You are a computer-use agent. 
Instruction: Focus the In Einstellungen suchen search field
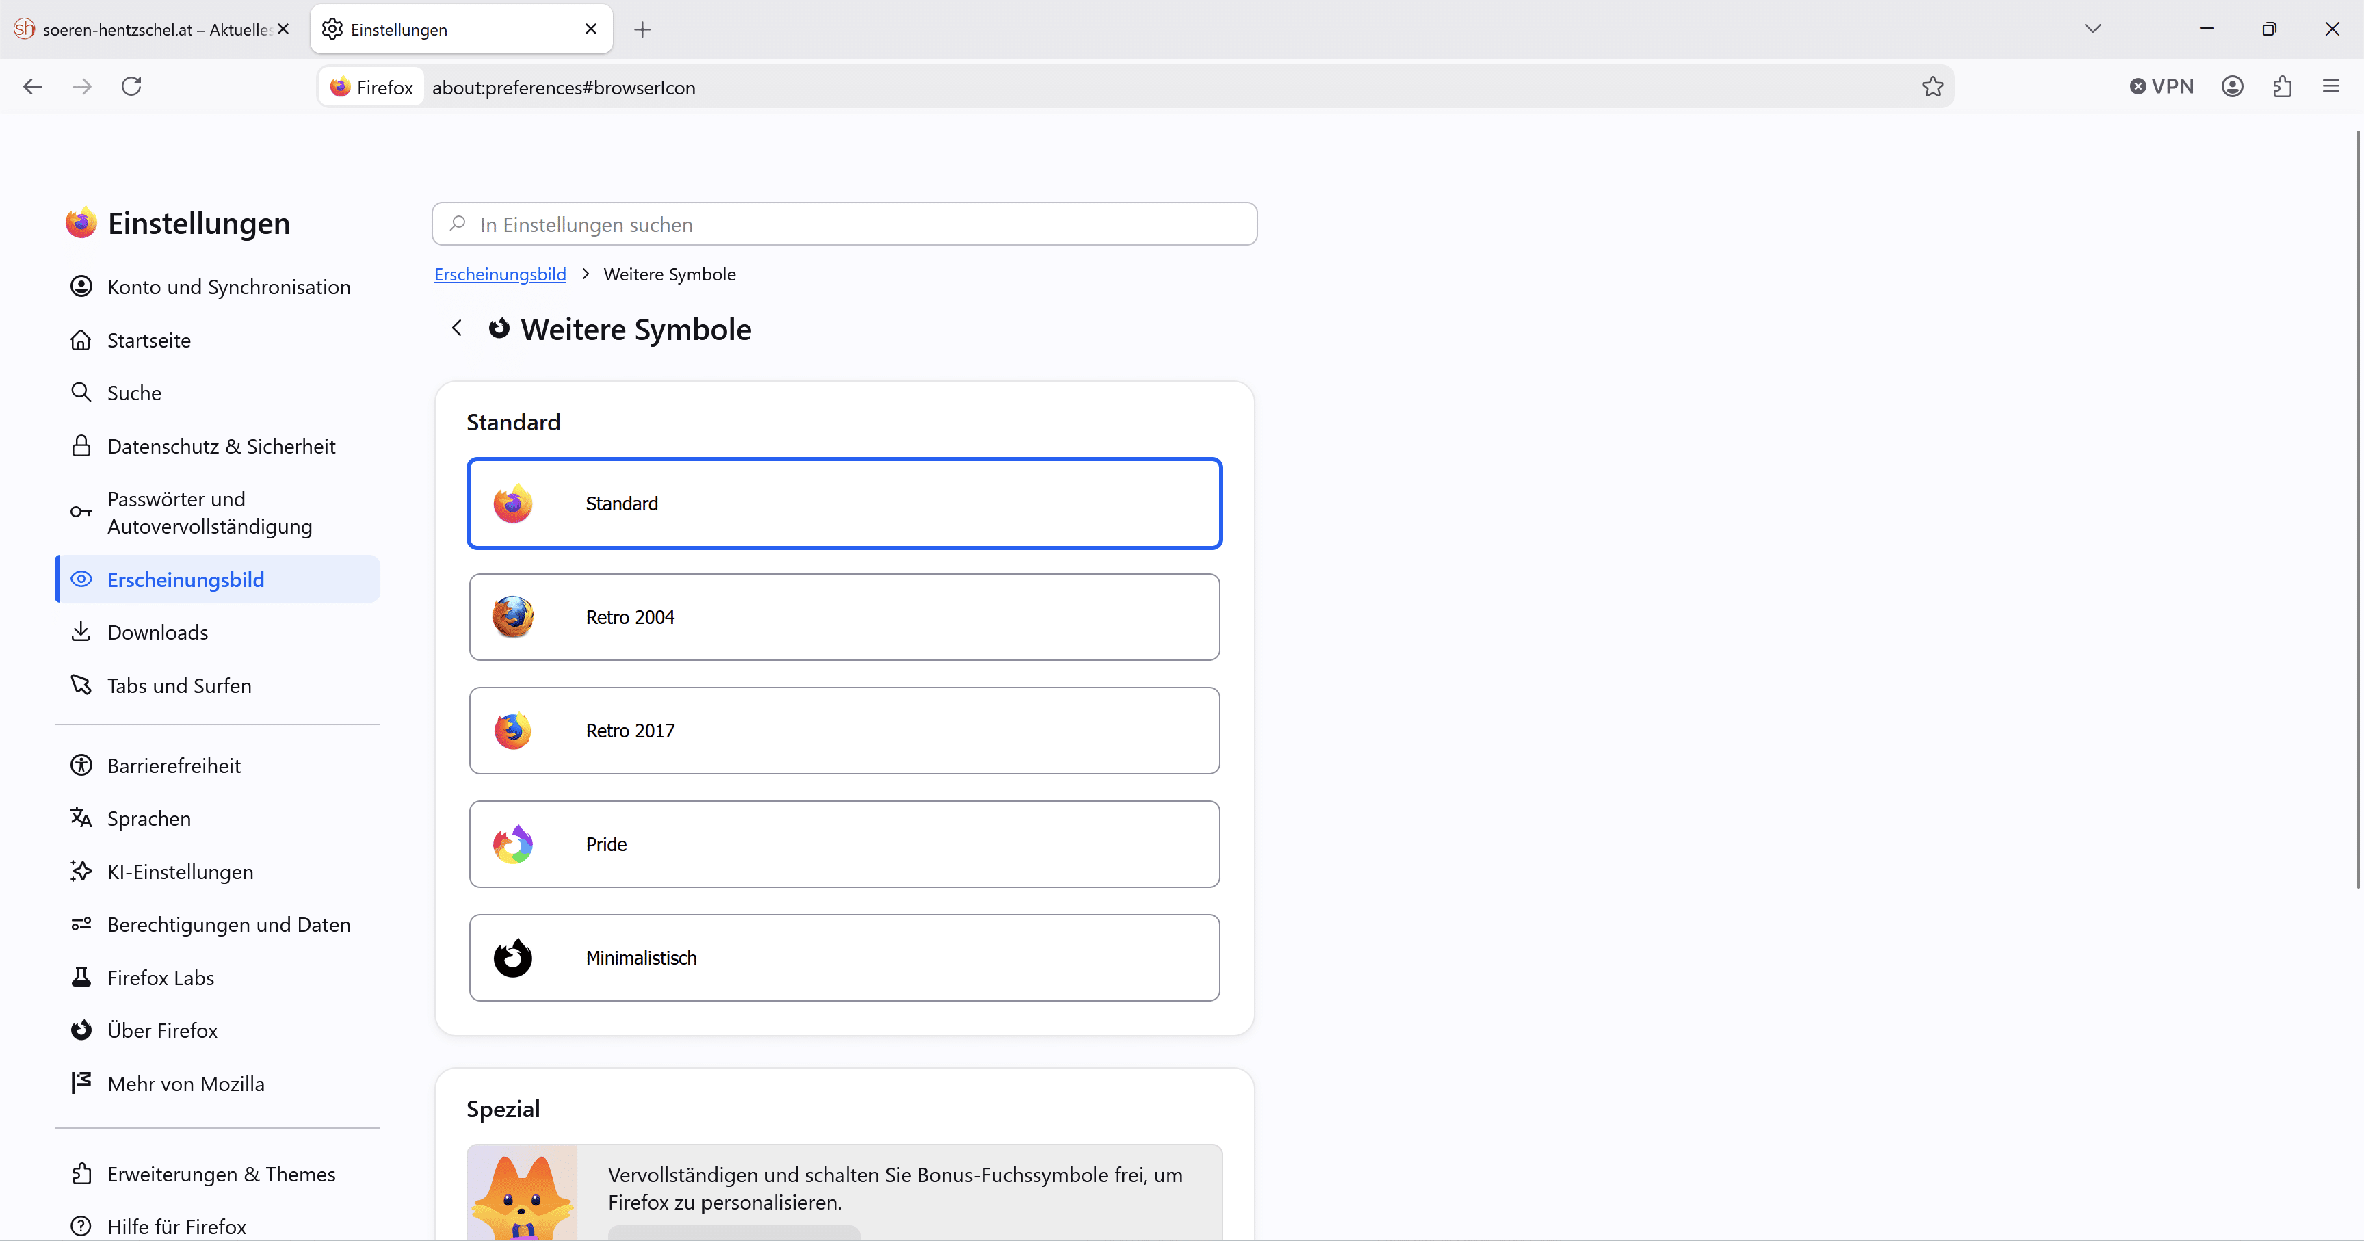pyautogui.click(x=844, y=224)
